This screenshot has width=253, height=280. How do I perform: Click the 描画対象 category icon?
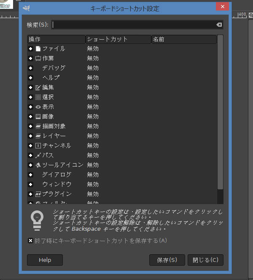38,126
